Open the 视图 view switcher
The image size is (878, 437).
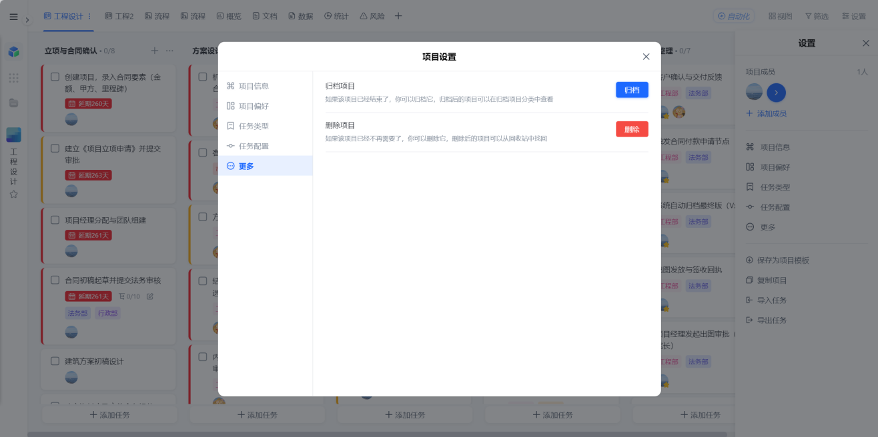coord(781,16)
